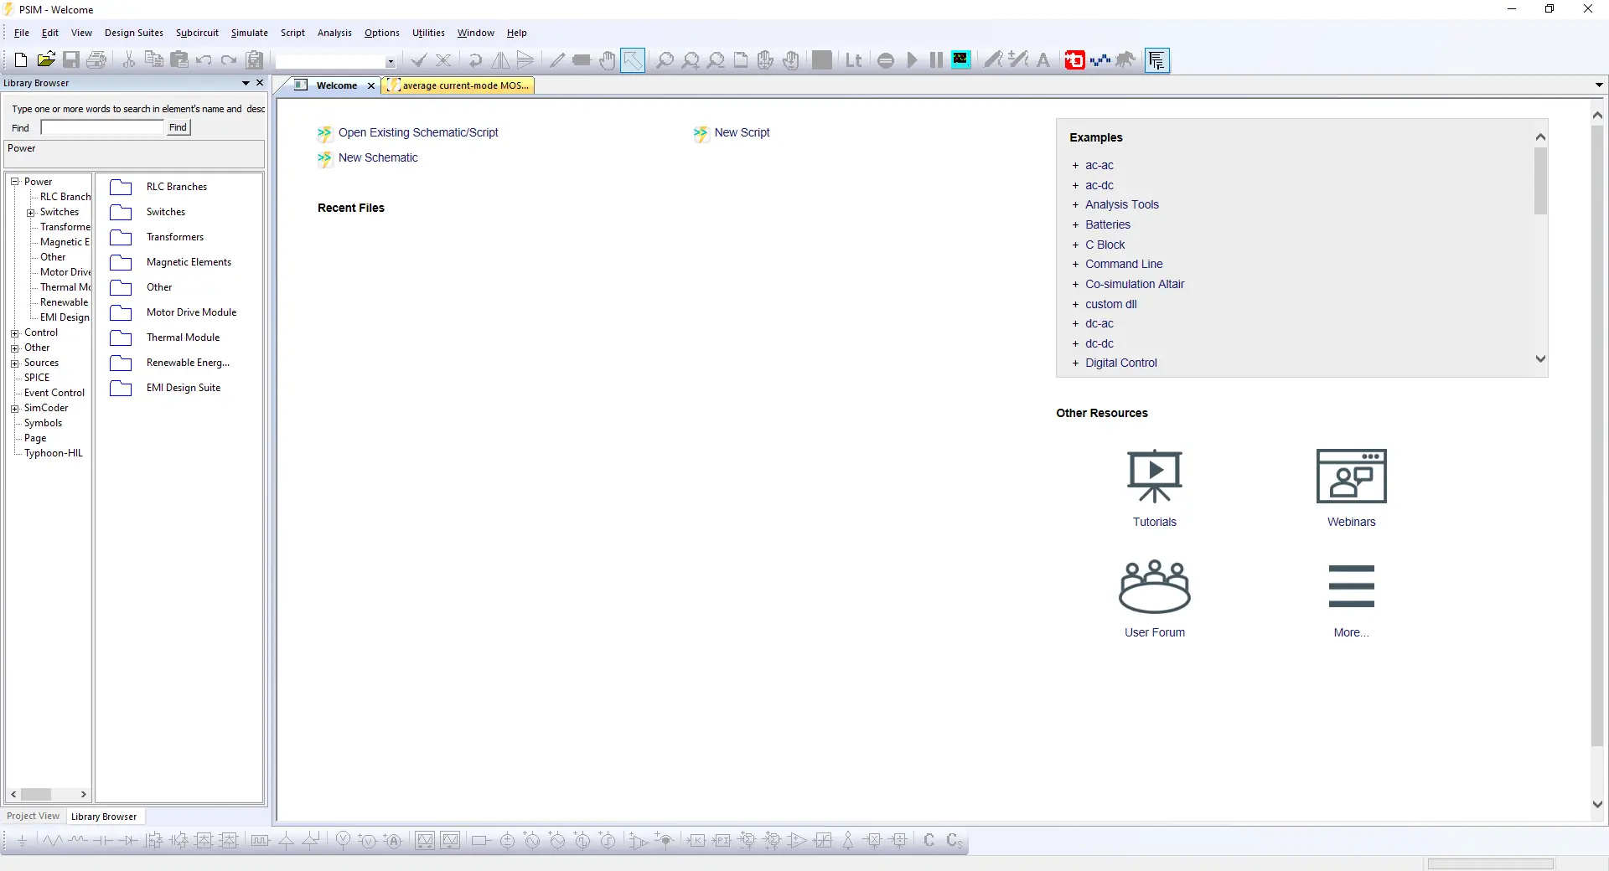Viewport: 1609px width, 871px height.
Task: Click the hand pan tool icon
Action: click(608, 59)
